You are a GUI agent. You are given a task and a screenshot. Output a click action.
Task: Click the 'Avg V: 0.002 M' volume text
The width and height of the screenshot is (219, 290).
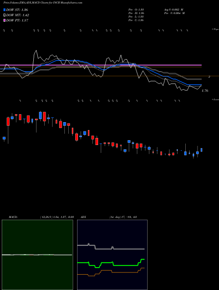[174, 9]
